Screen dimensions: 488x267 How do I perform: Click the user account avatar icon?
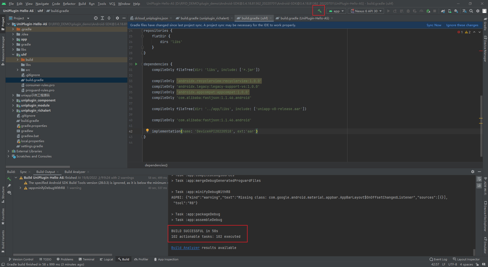click(x=484, y=11)
